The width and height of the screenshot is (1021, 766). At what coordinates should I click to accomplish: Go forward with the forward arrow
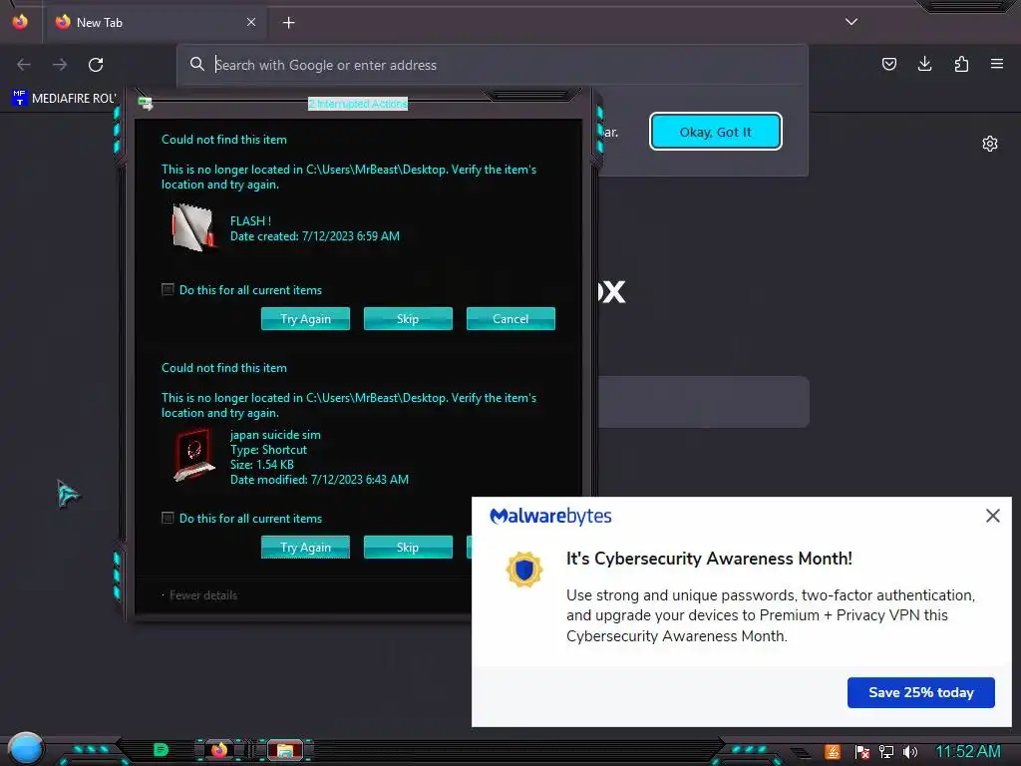click(x=60, y=65)
